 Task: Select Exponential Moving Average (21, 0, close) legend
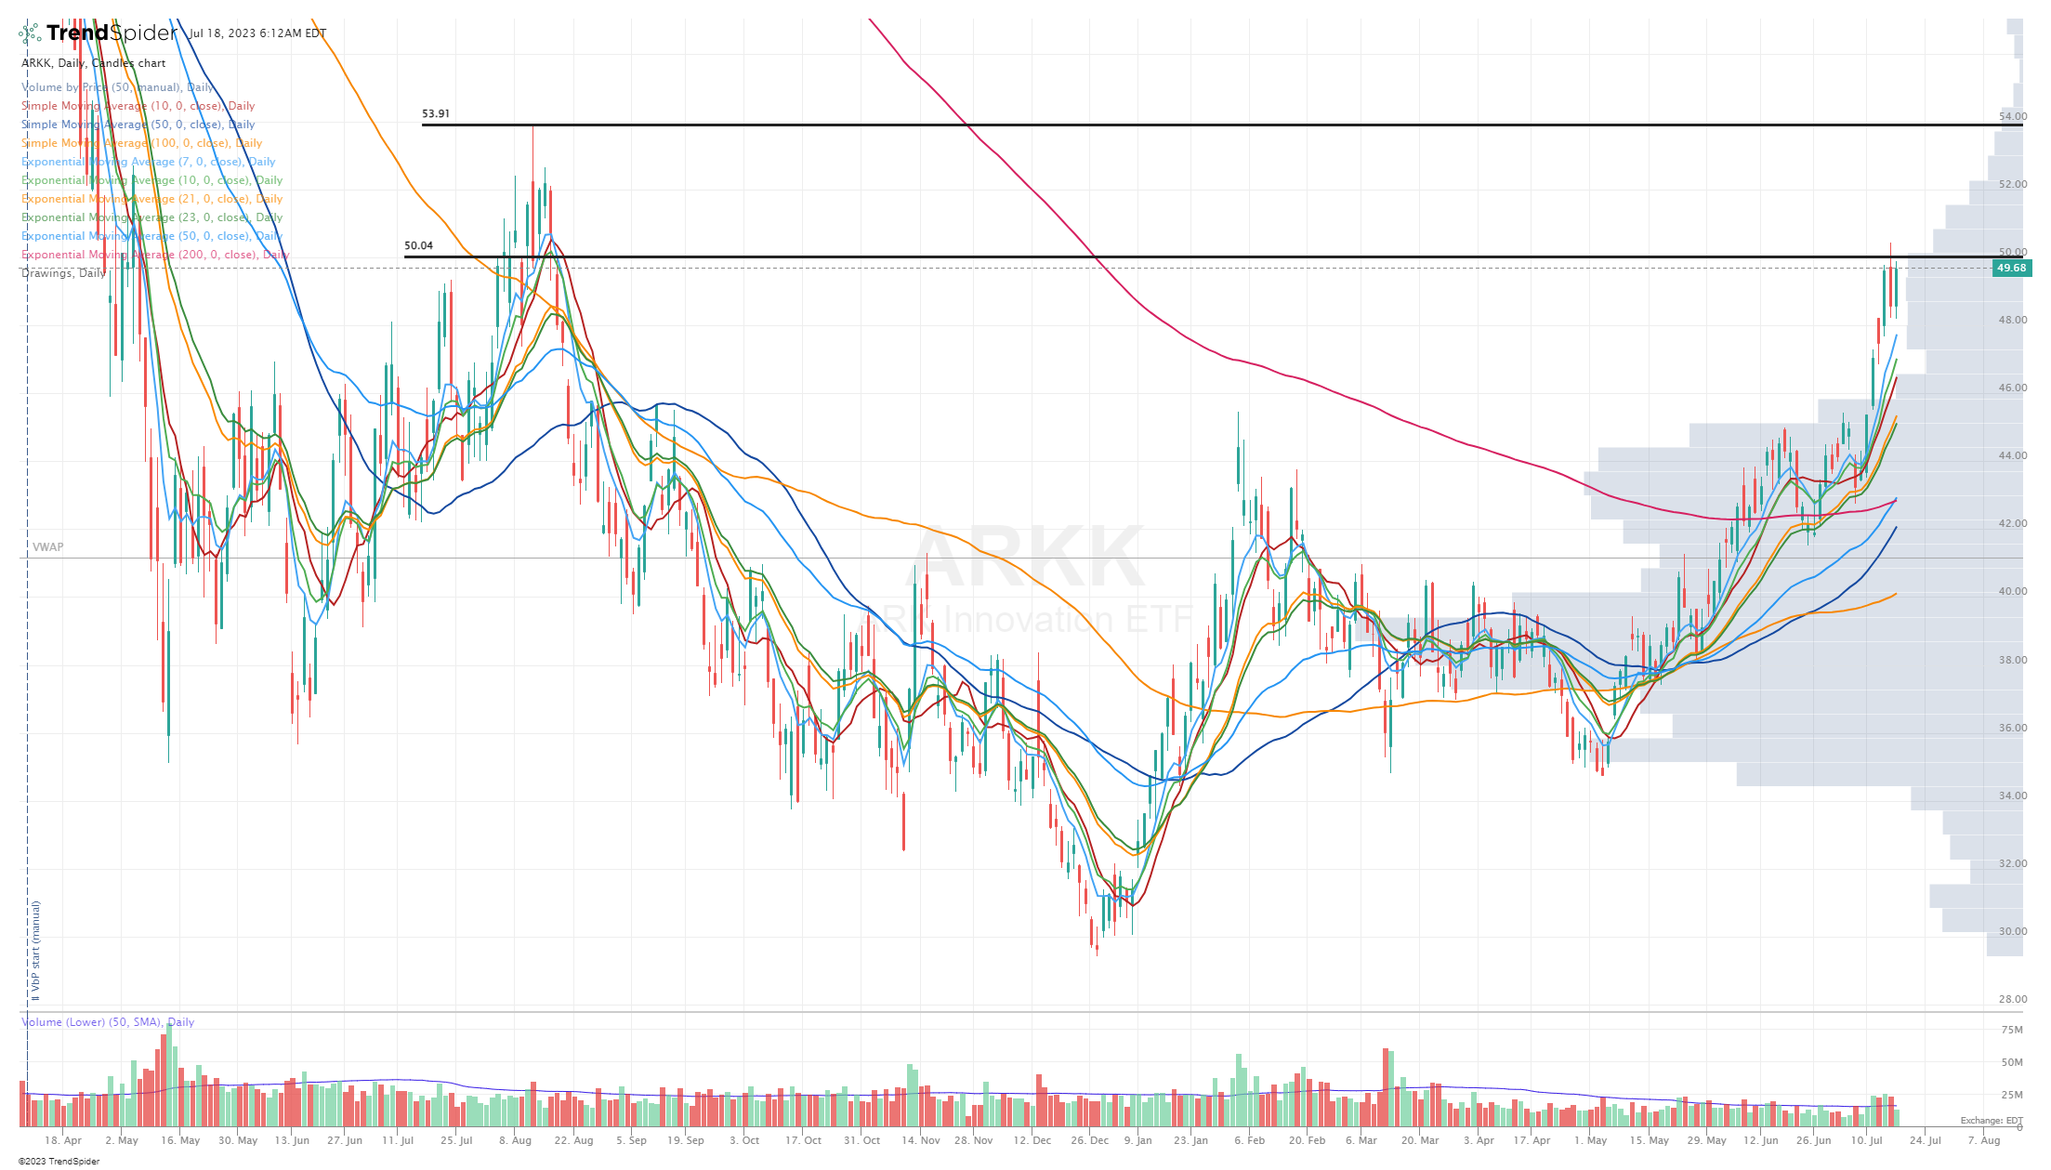(152, 199)
